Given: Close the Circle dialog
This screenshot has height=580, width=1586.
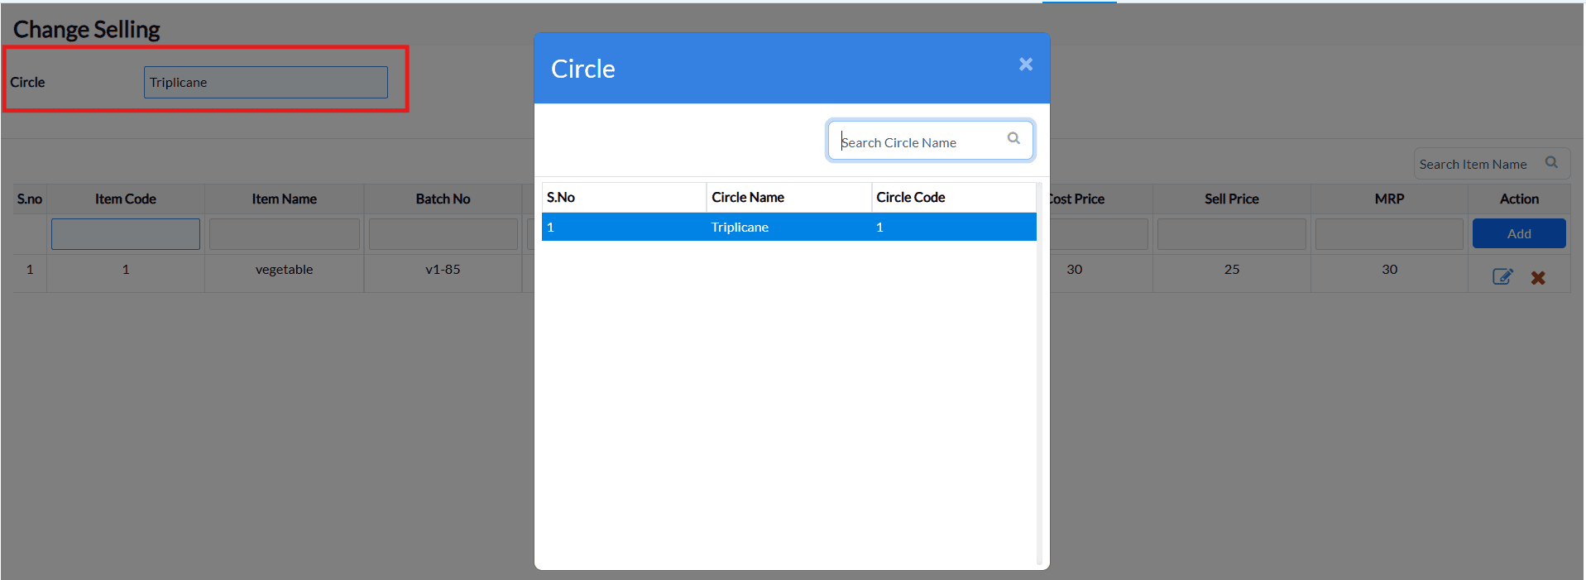Looking at the screenshot, I should tap(1025, 65).
